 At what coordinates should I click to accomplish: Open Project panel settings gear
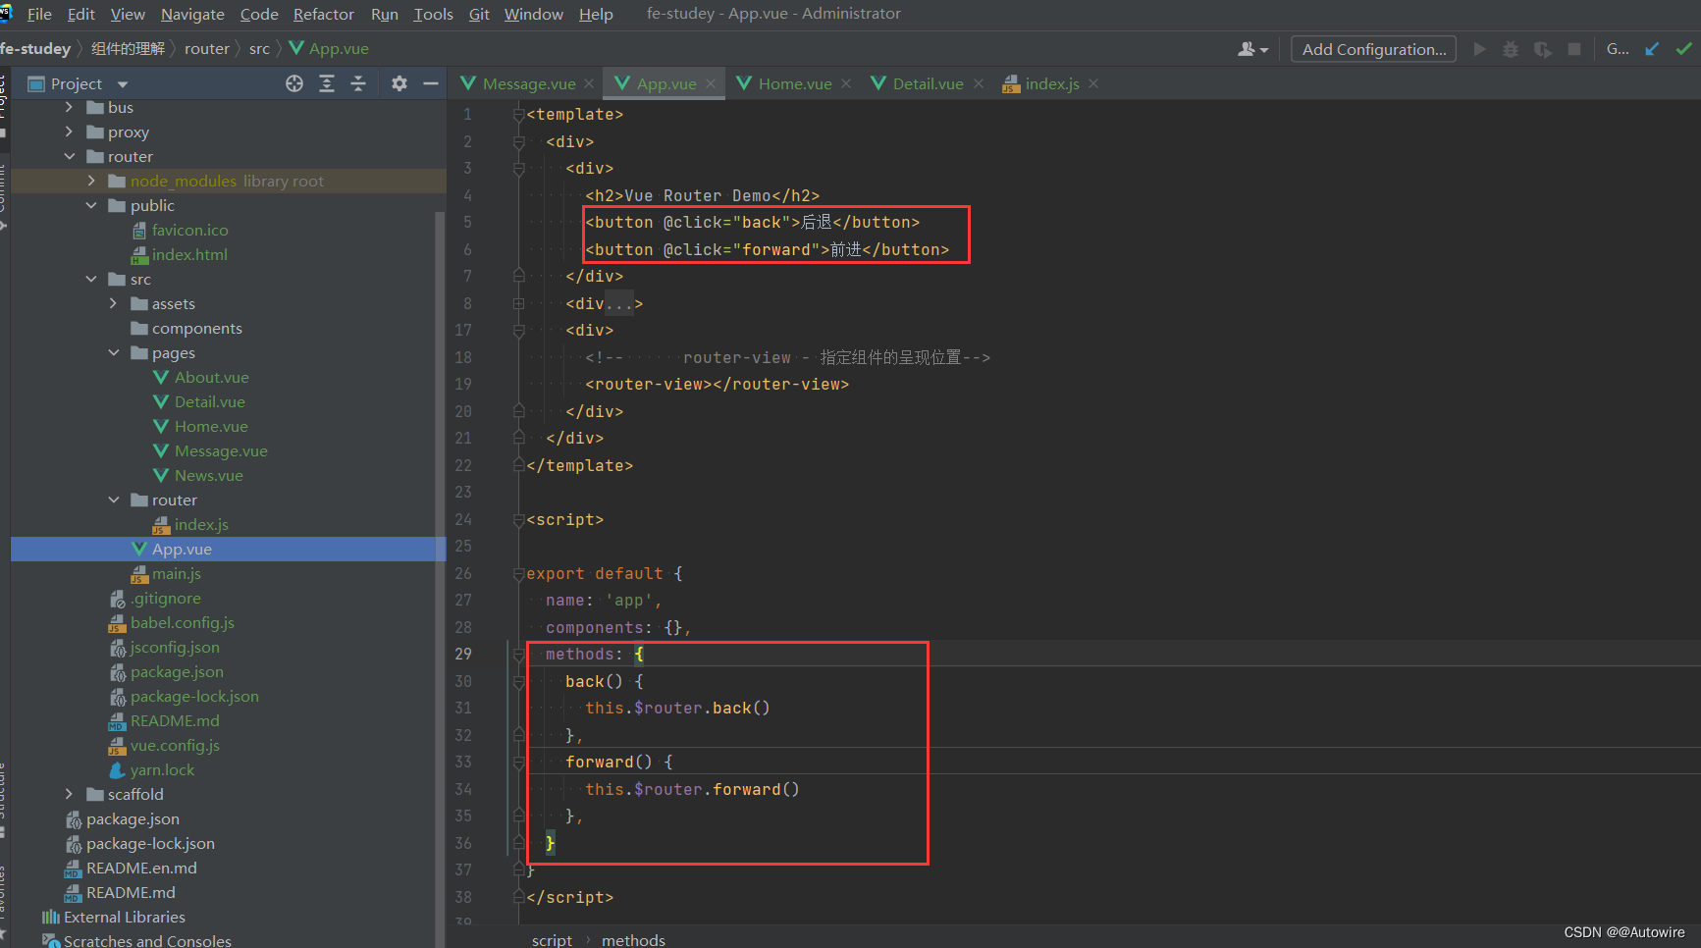coord(399,83)
